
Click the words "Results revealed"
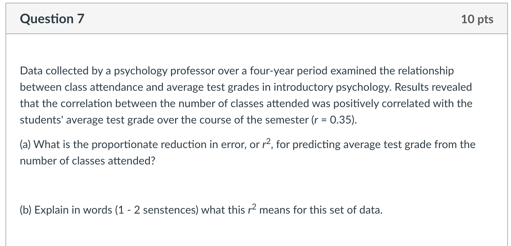(434, 87)
